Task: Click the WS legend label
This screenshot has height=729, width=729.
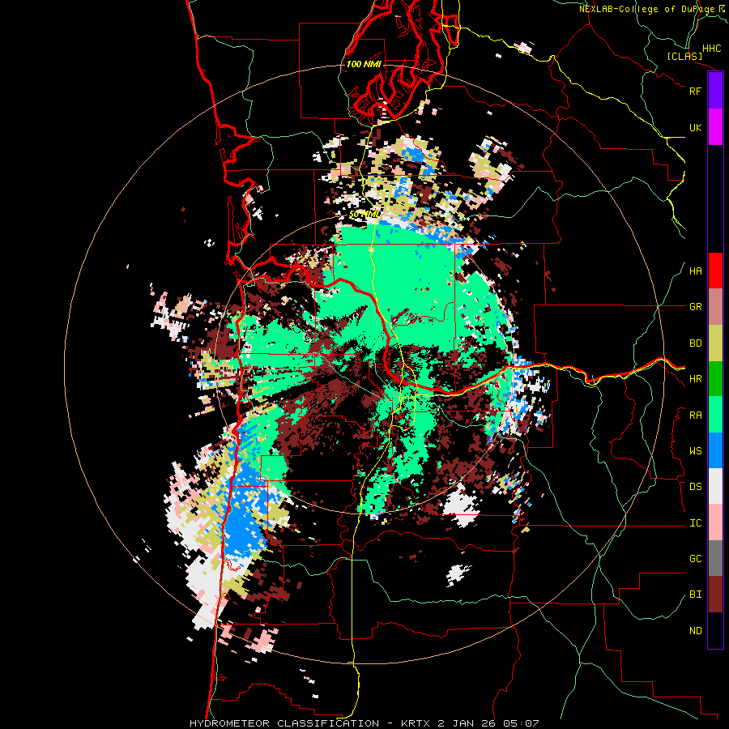Action: point(695,451)
